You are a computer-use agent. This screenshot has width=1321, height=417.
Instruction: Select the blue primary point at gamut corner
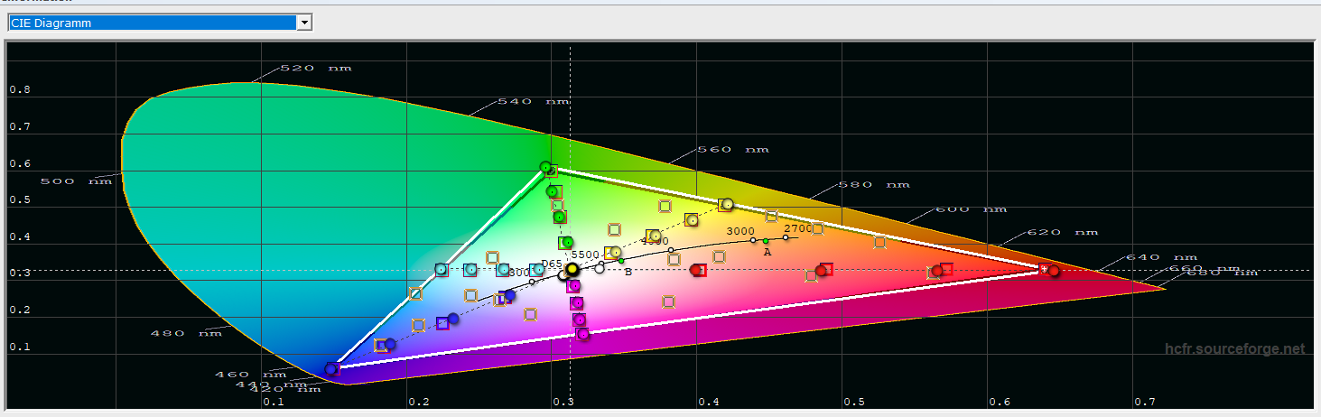tap(330, 368)
